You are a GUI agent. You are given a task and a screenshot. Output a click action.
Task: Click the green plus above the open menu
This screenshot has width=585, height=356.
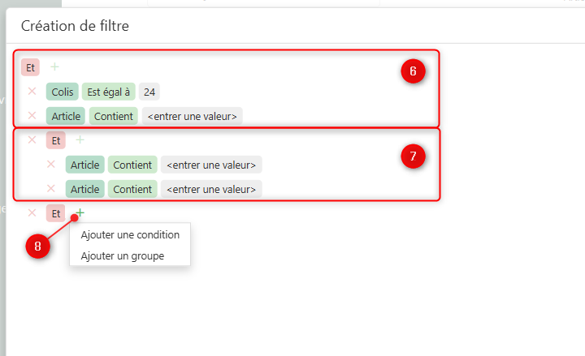(80, 213)
